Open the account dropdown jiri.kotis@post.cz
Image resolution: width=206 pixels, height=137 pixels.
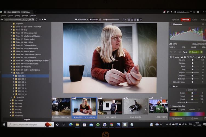click(x=183, y=12)
